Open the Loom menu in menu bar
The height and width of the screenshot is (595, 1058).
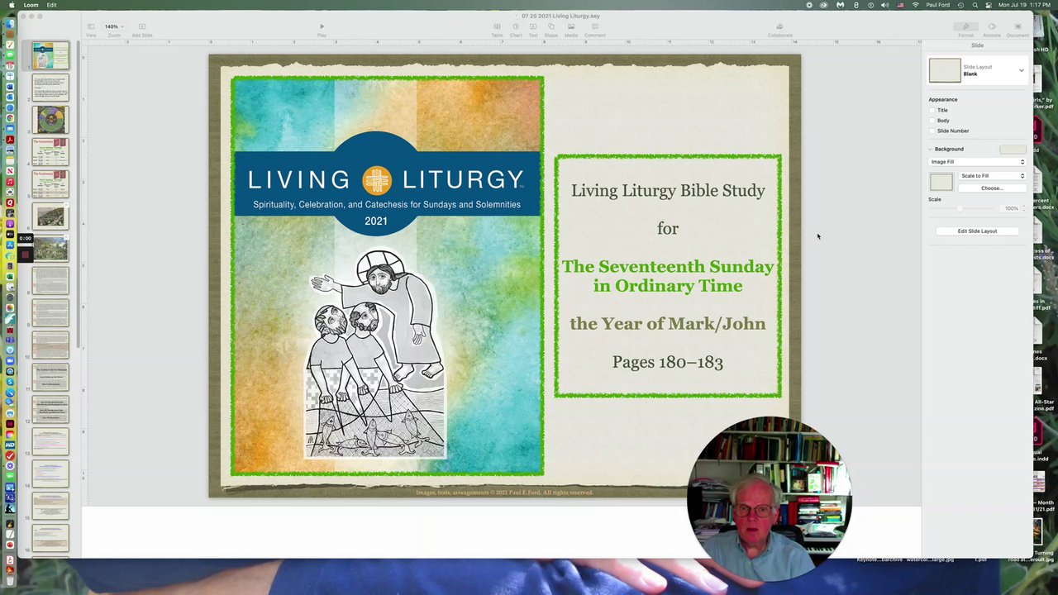tap(31, 5)
